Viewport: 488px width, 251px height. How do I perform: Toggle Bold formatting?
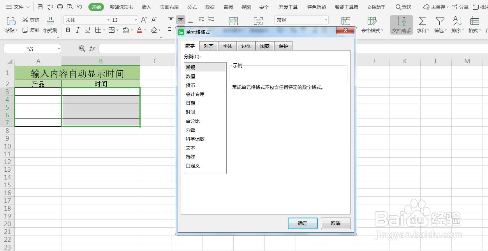tap(68, 30)
